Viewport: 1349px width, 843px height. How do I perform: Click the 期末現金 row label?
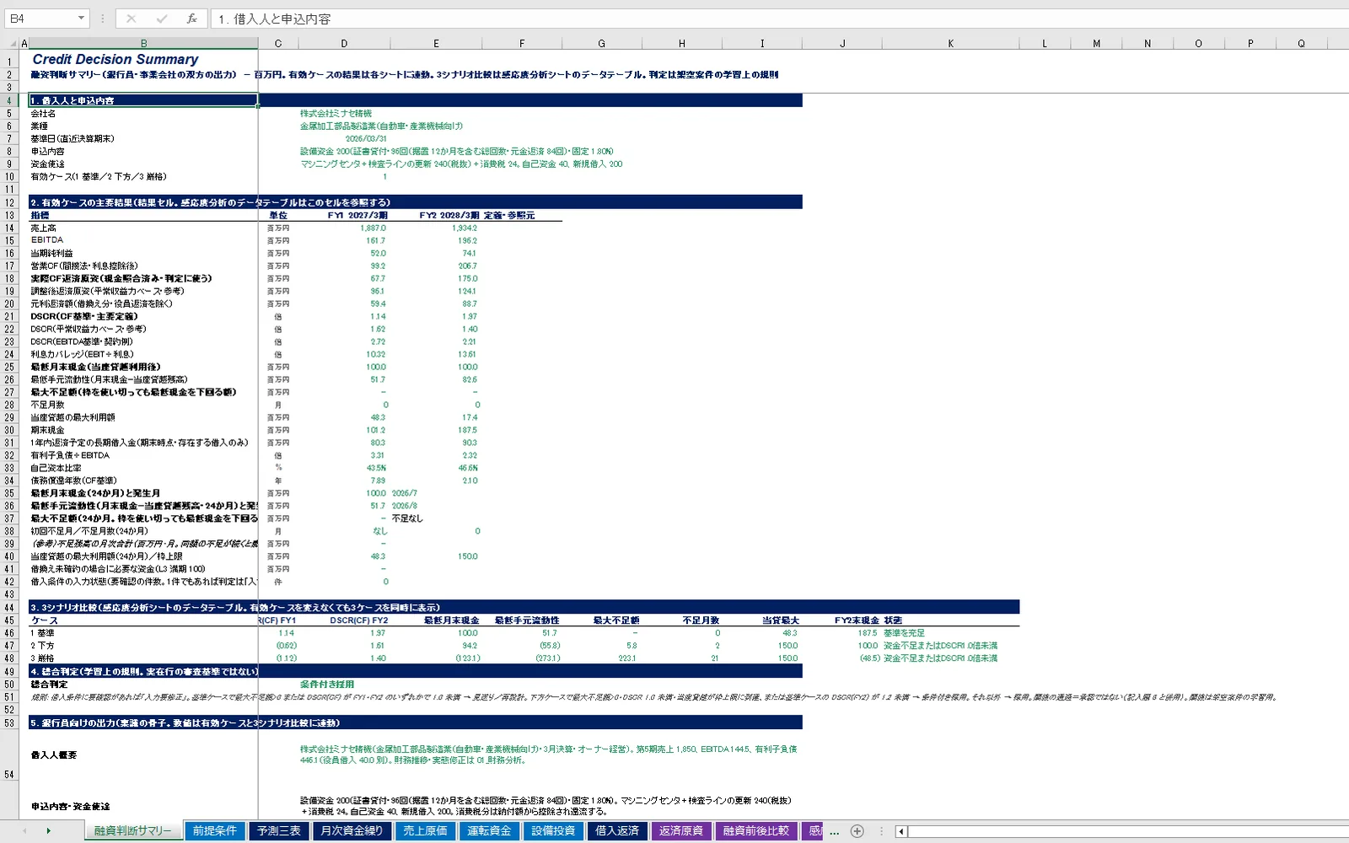coord(48,430)
